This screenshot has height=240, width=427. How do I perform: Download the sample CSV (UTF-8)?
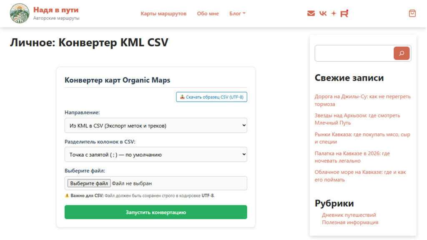coord(211,97)
